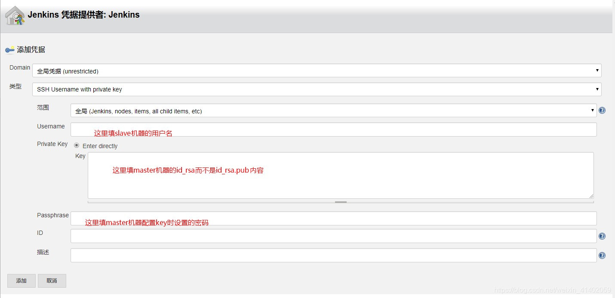Open the 类型 SSH Username dropdown
615x298 pixels.
click(x=317, y=89)
